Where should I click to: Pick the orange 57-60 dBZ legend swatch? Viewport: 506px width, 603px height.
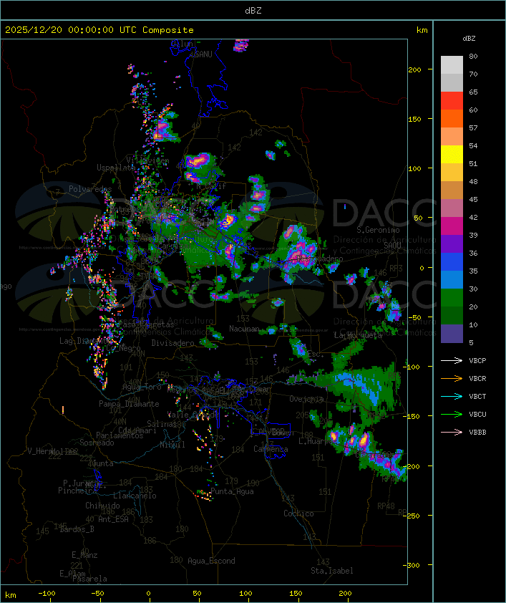452,118
